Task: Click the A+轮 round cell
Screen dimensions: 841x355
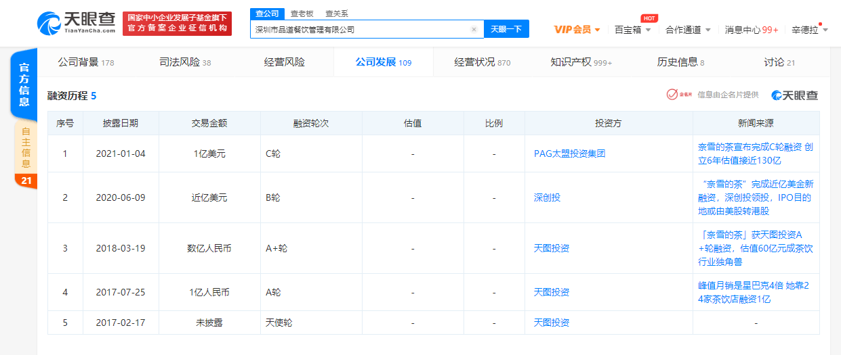Action: (311, 248)
